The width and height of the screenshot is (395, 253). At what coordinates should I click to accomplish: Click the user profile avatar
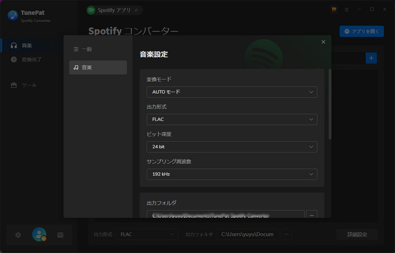coord(39,234)
